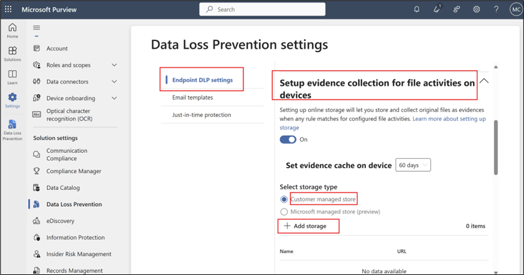Viewport: 524px width, 275px height.
Task: Open the header settings gear icon
Action: coord(477,9)
